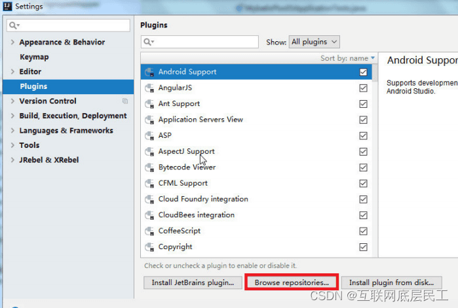Focus the settings search field
Screen dimensions: 458x308
(x=68, y=26)
